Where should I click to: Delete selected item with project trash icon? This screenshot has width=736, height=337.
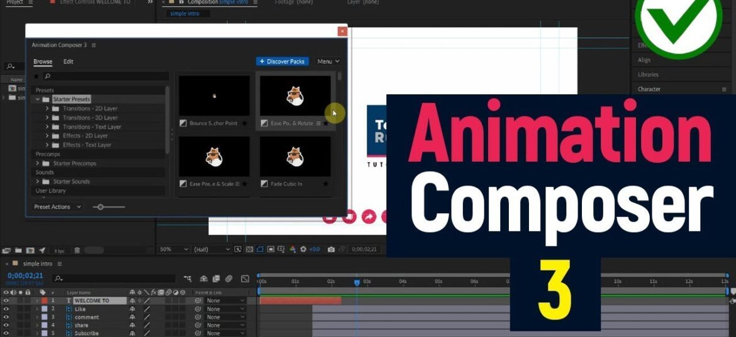point(77,251)
